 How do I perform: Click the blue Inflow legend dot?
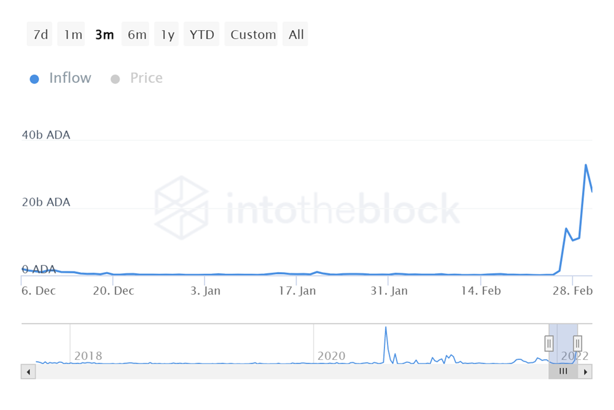click(34, 79)
